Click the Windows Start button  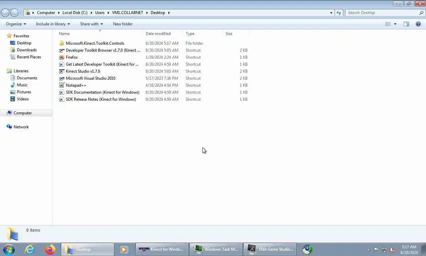[9, 249]
